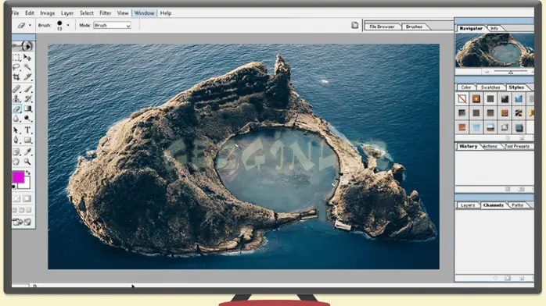The width and height of the screenshot is (546, 306).
Task: Select the Clone Stamp tool
Action: 16,99
